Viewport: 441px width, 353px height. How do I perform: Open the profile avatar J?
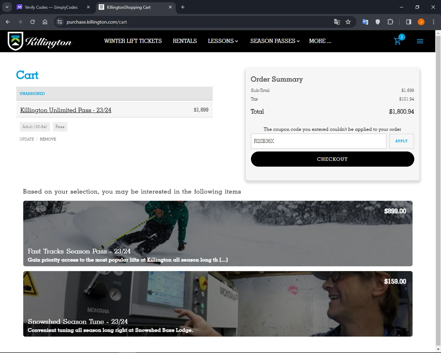coord(421,22)
